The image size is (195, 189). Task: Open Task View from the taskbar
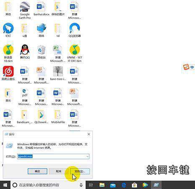point(91,185)
